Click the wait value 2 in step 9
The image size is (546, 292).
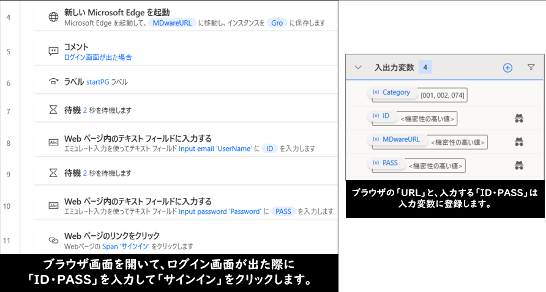[x=84, y=173]
